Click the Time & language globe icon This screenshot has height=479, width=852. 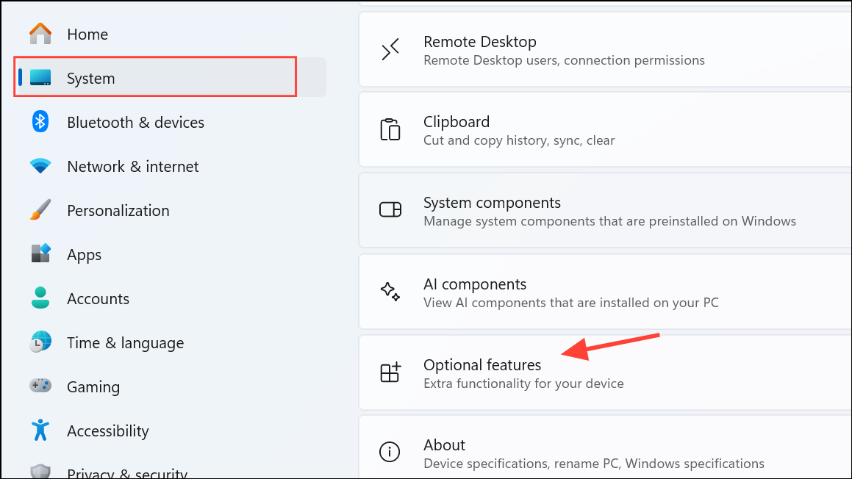[40, 342]
